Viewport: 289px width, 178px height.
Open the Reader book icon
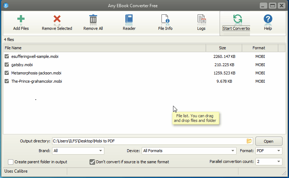[129, 19]
